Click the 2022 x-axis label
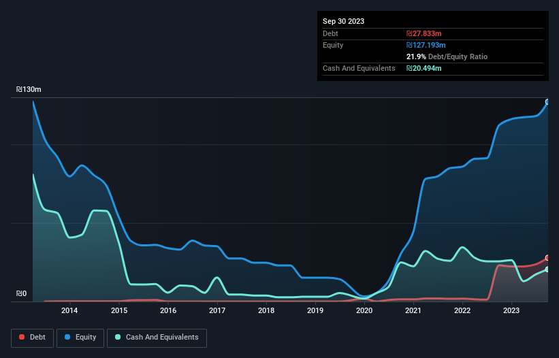 [462, 310]
